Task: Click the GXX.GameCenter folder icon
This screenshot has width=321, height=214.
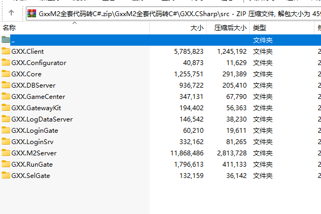Action: pos(6,96)
